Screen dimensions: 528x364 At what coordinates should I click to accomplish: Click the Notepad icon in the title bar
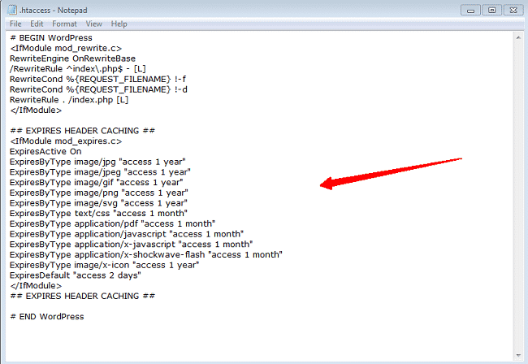tap(11, 10)
